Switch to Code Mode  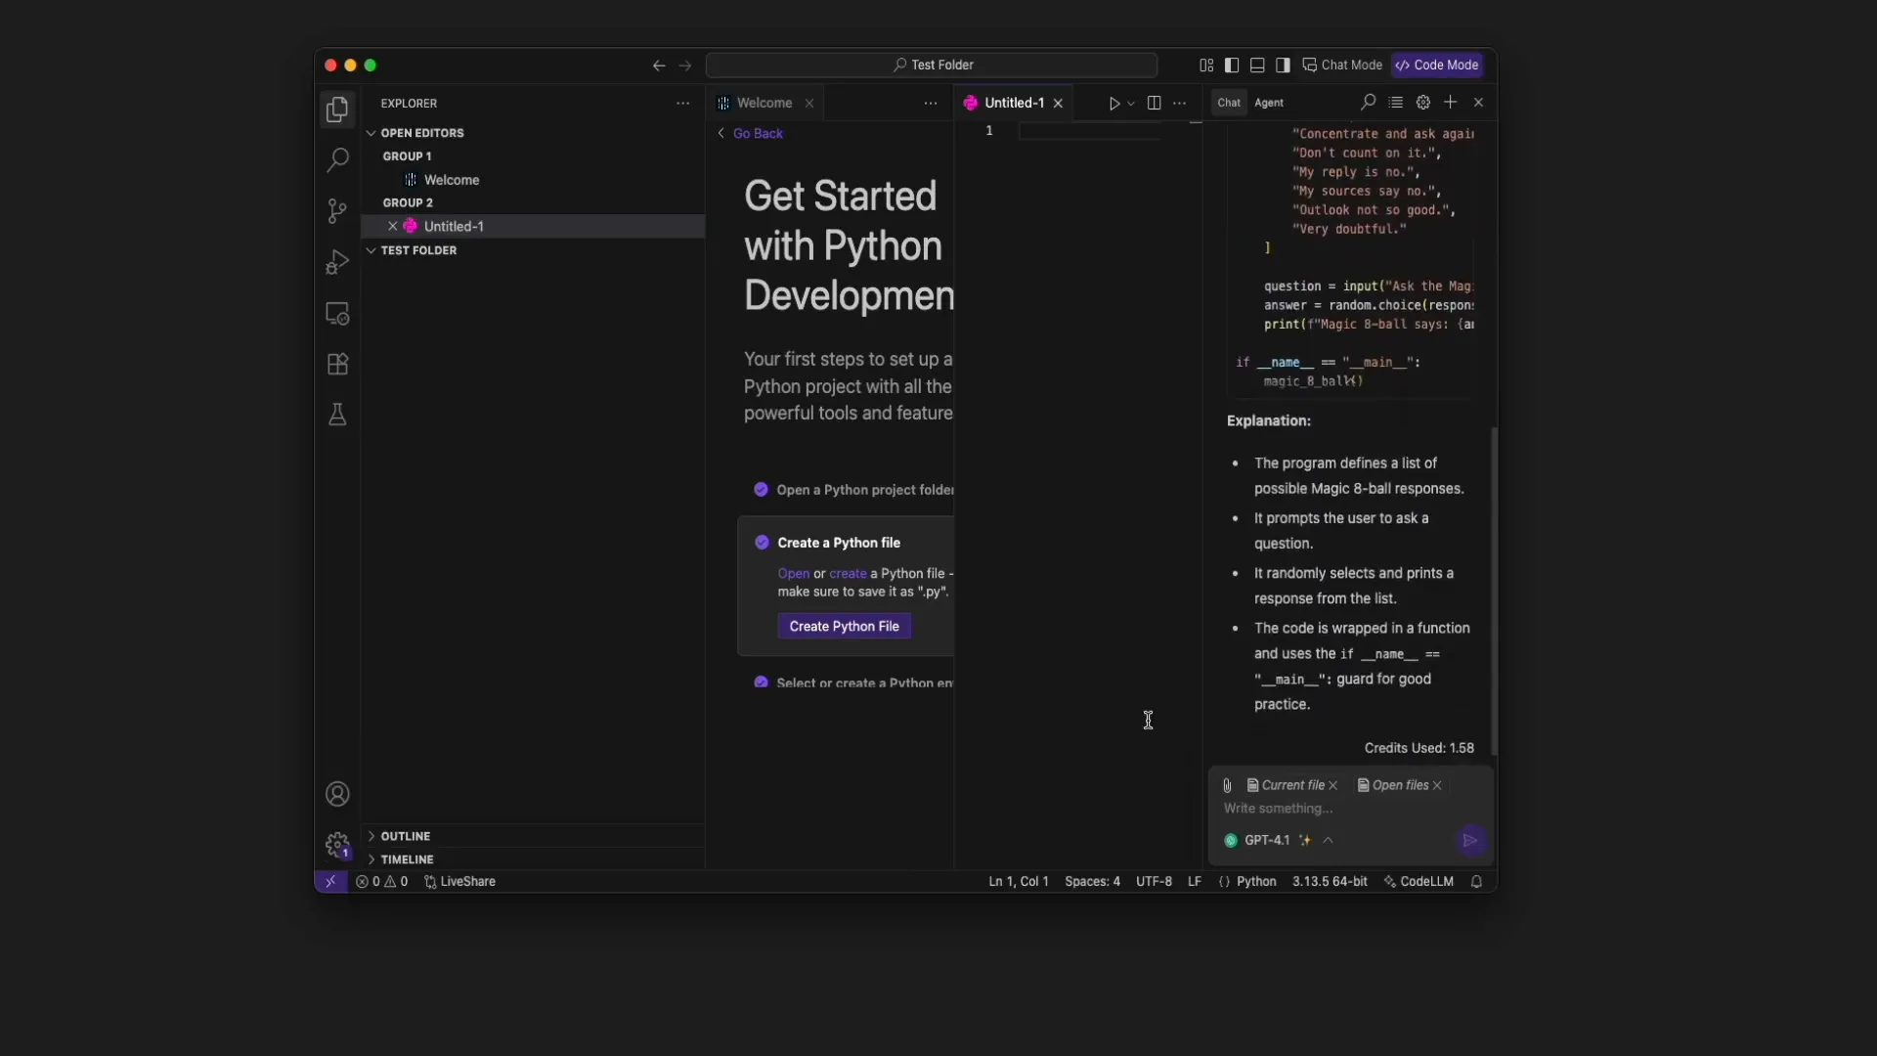click(x=1437, y=66)
